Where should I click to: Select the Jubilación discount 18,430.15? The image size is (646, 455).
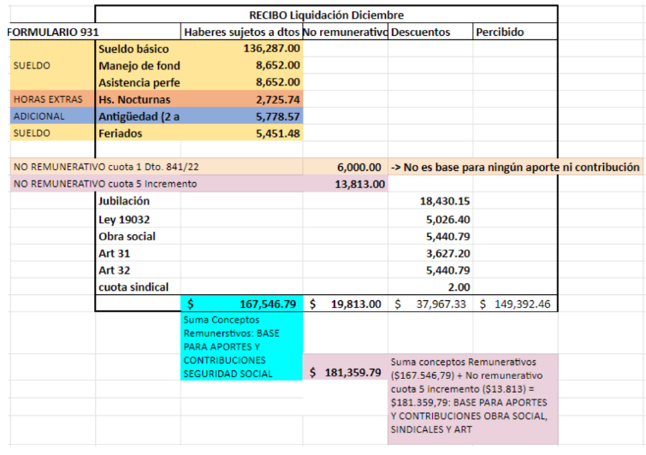click(444, 201)
